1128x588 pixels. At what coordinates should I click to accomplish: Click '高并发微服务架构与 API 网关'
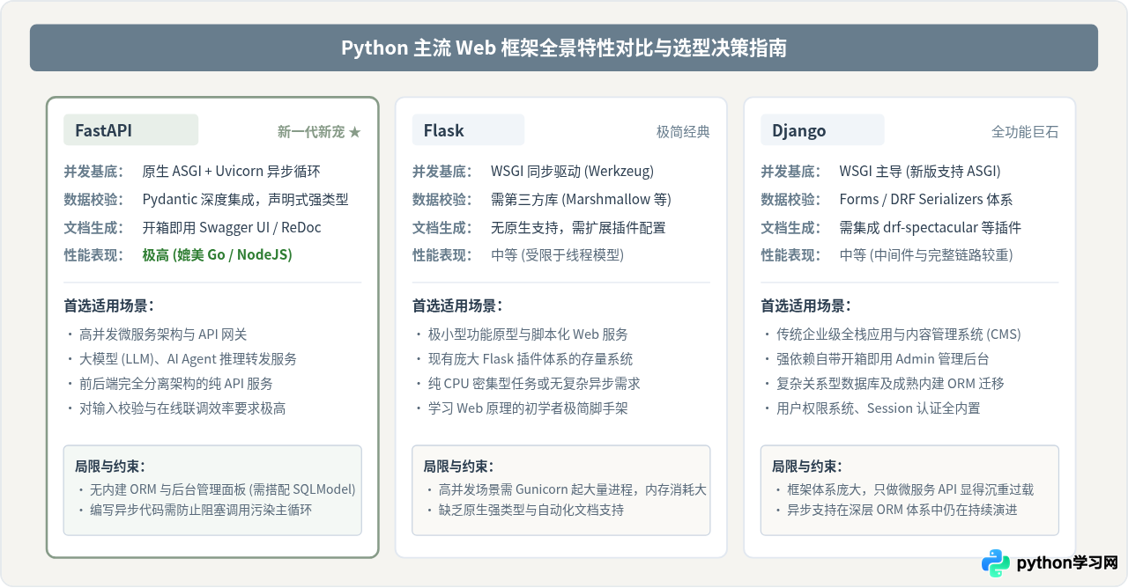point(163,334)
